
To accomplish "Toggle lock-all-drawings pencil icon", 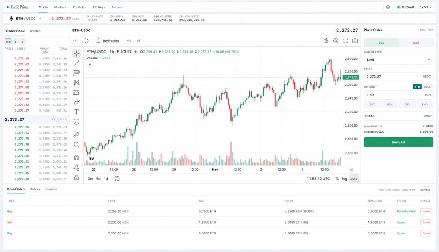I will click(76, 168).
